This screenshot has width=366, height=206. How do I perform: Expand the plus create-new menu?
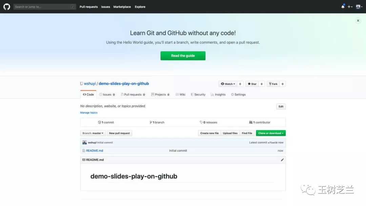coord(350,7)
